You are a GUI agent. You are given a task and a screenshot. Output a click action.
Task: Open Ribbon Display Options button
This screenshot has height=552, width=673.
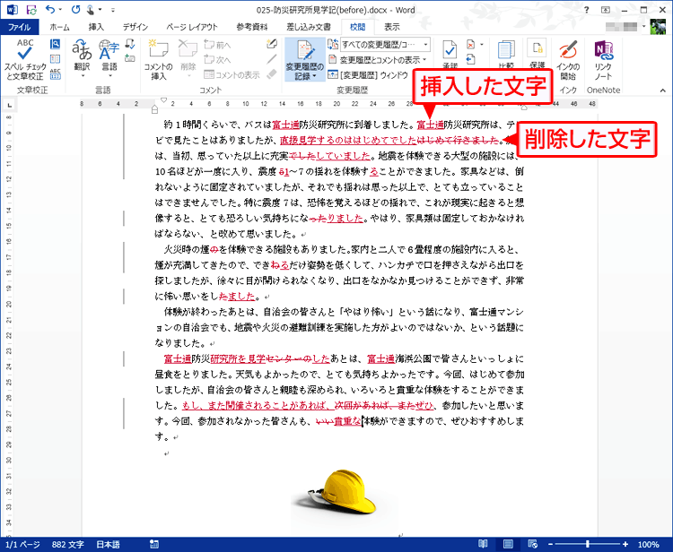tap(606, 10)
